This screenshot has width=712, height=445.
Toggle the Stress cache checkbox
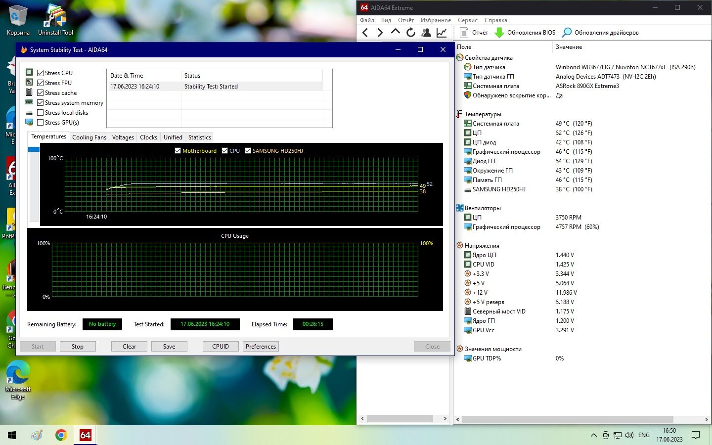click(41, 92)
